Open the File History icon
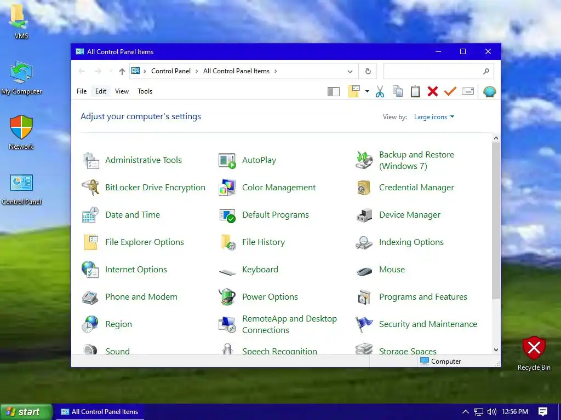Image resolution: width=561 pixels, height=420 pixels. (227, 242)
